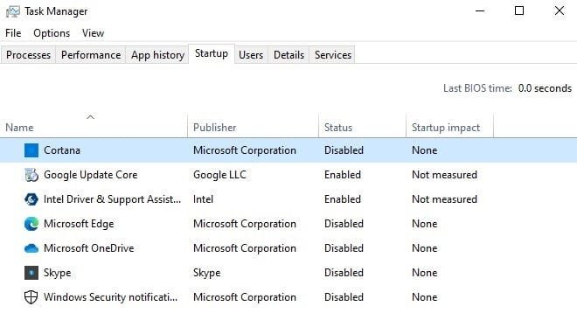Switch to the Details tab
This screenshot has height=320, width=577.
tap(288, 55)
